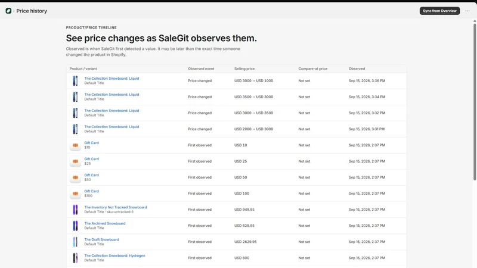Select price cell USD 3500 → USD 3000
The image size is (477, 268).
(x=254, y=97)
